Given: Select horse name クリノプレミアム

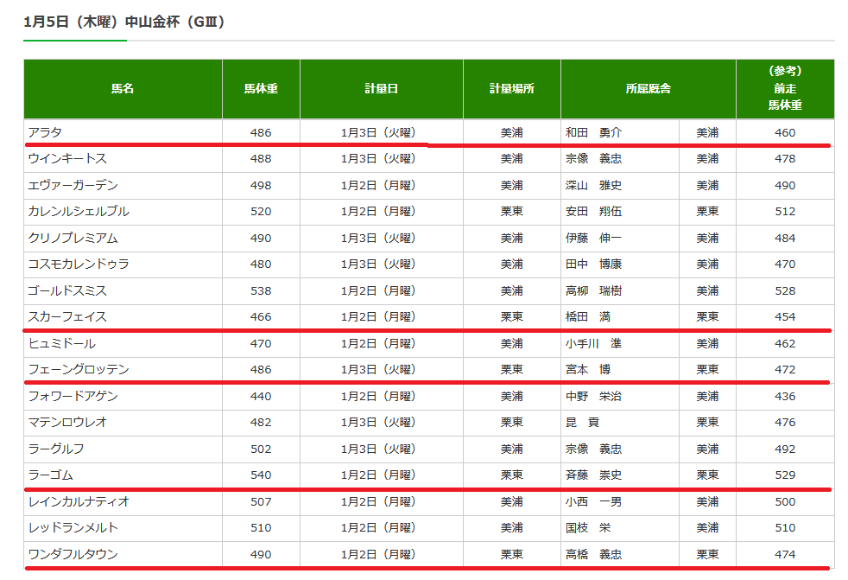Looking at the screenshot, I should (73, 239).
